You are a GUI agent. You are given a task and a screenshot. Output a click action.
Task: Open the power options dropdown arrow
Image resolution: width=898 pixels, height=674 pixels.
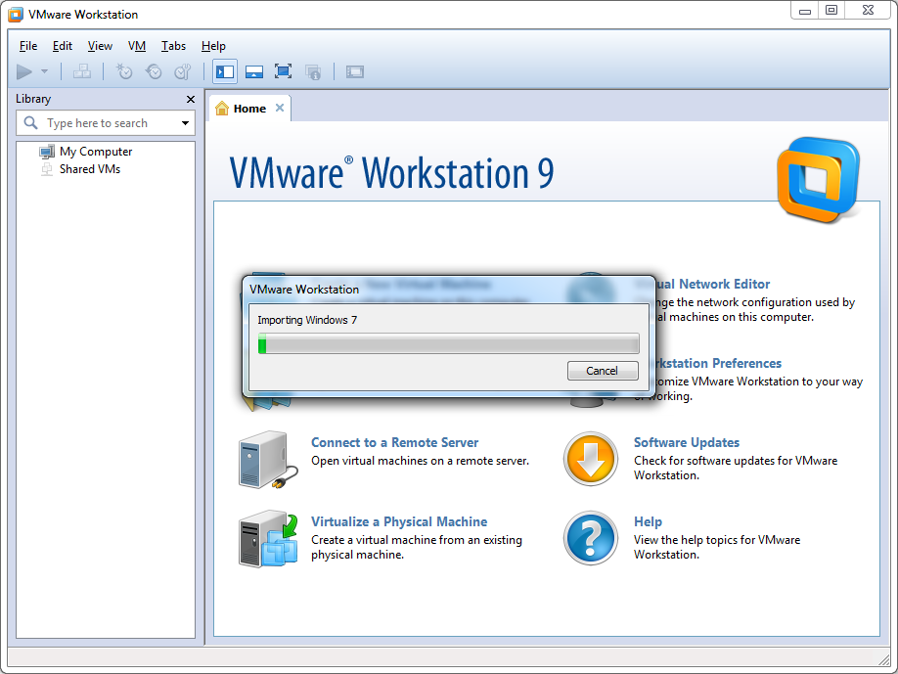coord(44,71)
